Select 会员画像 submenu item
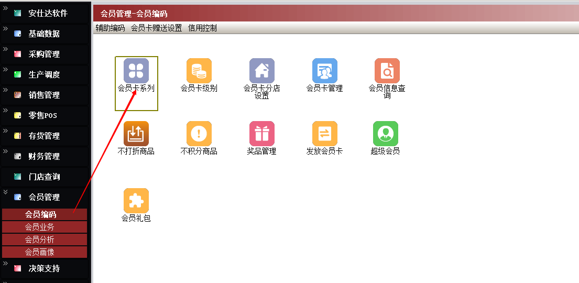This screenshot has height=283, width=579. coord(45,252)
